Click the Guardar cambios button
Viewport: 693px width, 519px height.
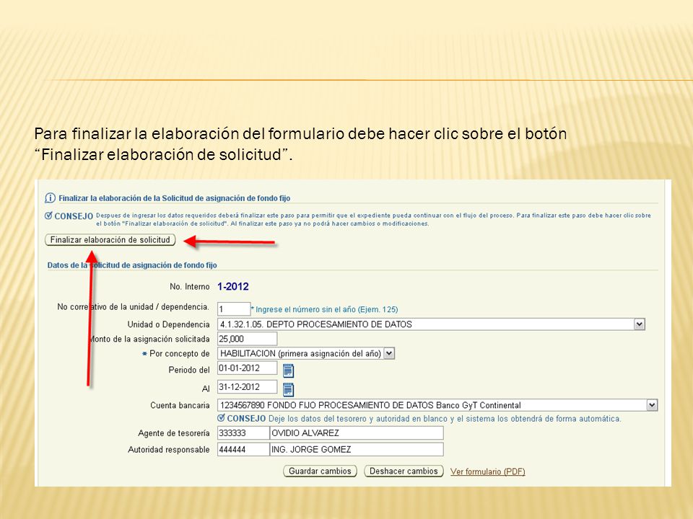[320, 471]
